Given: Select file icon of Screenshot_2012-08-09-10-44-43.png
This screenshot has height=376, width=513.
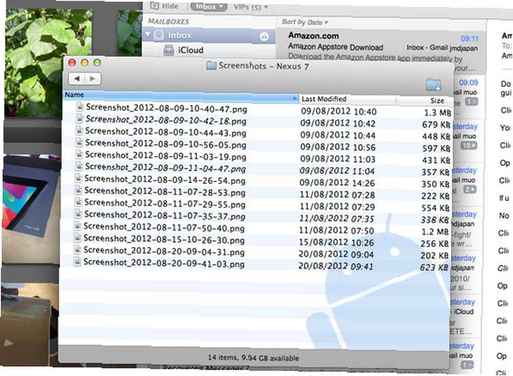Looking at the screenshot, I should 79,131.
